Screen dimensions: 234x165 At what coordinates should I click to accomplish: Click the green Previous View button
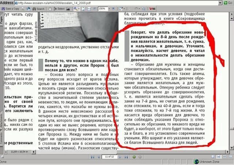coord(134,157)
